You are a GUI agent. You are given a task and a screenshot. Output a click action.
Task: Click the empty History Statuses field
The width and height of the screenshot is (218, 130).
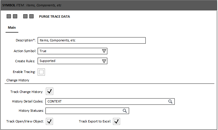tap(83, 111)
